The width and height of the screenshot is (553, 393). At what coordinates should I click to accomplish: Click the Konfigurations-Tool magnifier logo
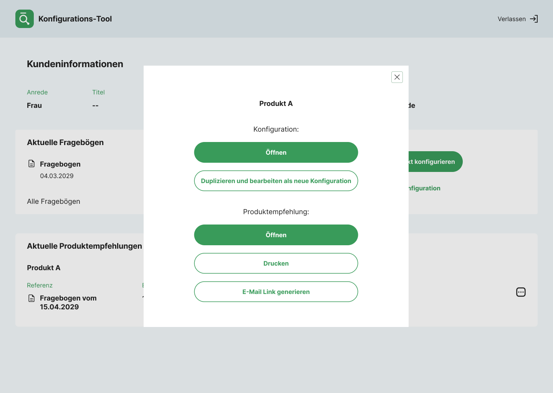25,19
